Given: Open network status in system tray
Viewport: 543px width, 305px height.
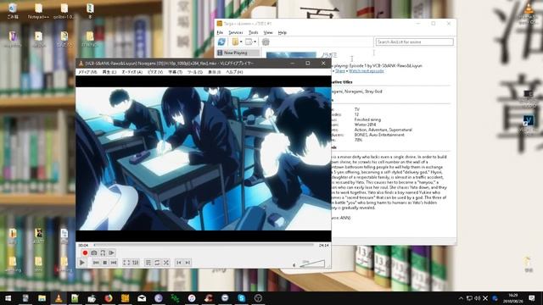Looking at the screenshot, I should (x=469, y=298).
